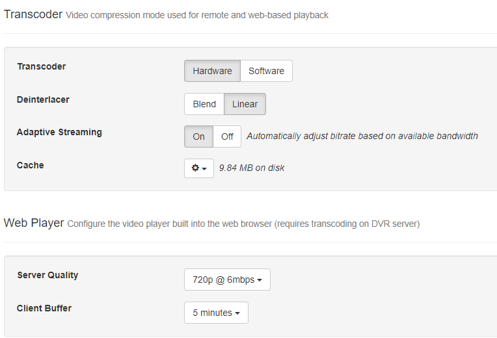Click the Automatically adjust bitrate description
This screenshot has width=497, height=338.
[362, 136]
